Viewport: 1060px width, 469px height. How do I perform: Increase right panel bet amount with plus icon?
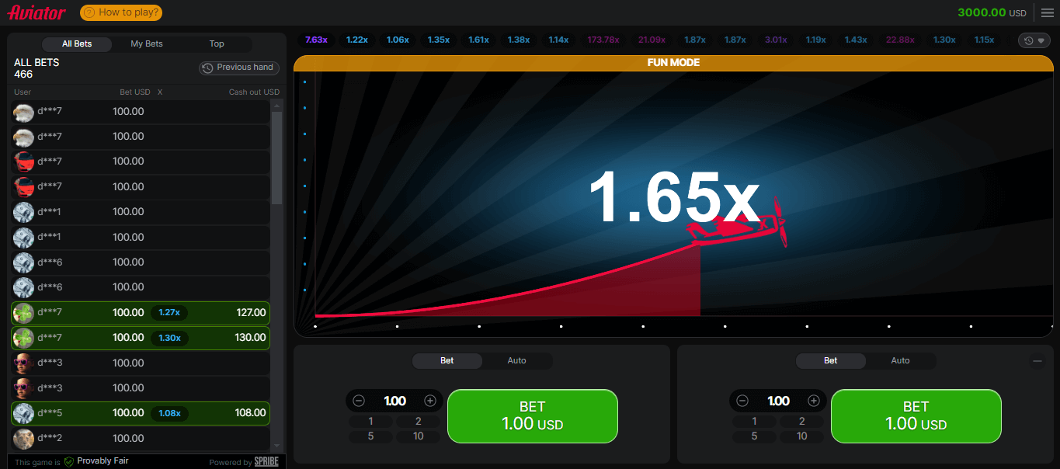tap(813, 401)
